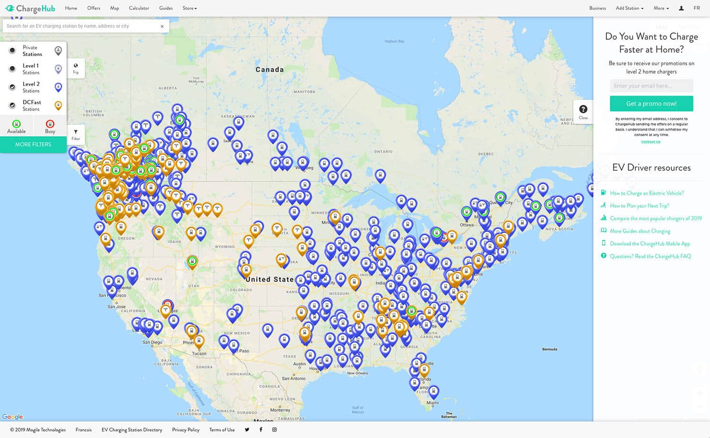
Task: Open the Contact us link
Action: 651,142
